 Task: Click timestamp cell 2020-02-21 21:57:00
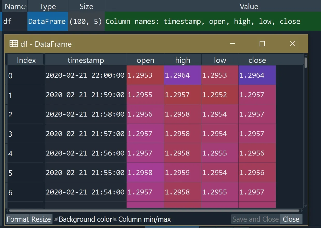coord(85,134)
